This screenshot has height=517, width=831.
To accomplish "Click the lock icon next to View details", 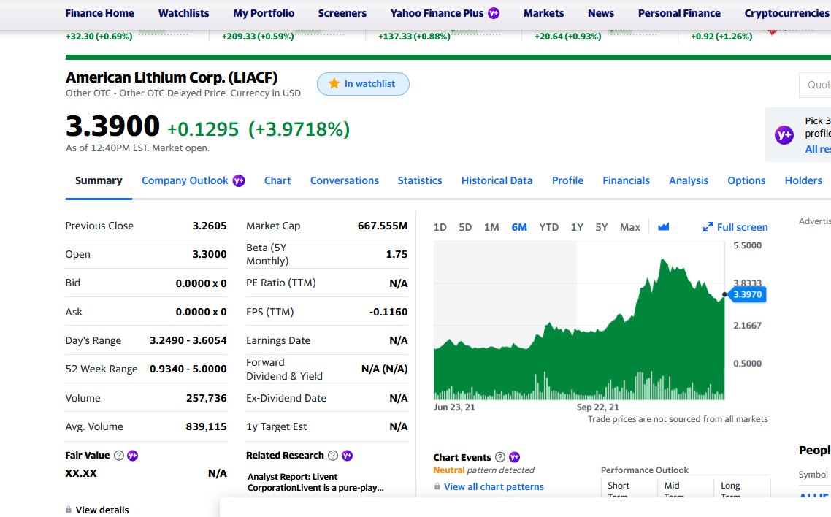I will (x=69, y=510).
